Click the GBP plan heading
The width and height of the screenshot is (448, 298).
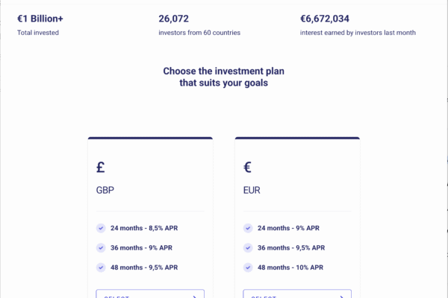point(105,190)
